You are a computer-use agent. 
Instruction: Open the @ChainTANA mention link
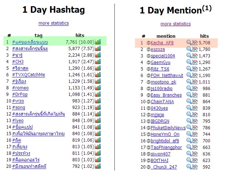pos(162,102)
